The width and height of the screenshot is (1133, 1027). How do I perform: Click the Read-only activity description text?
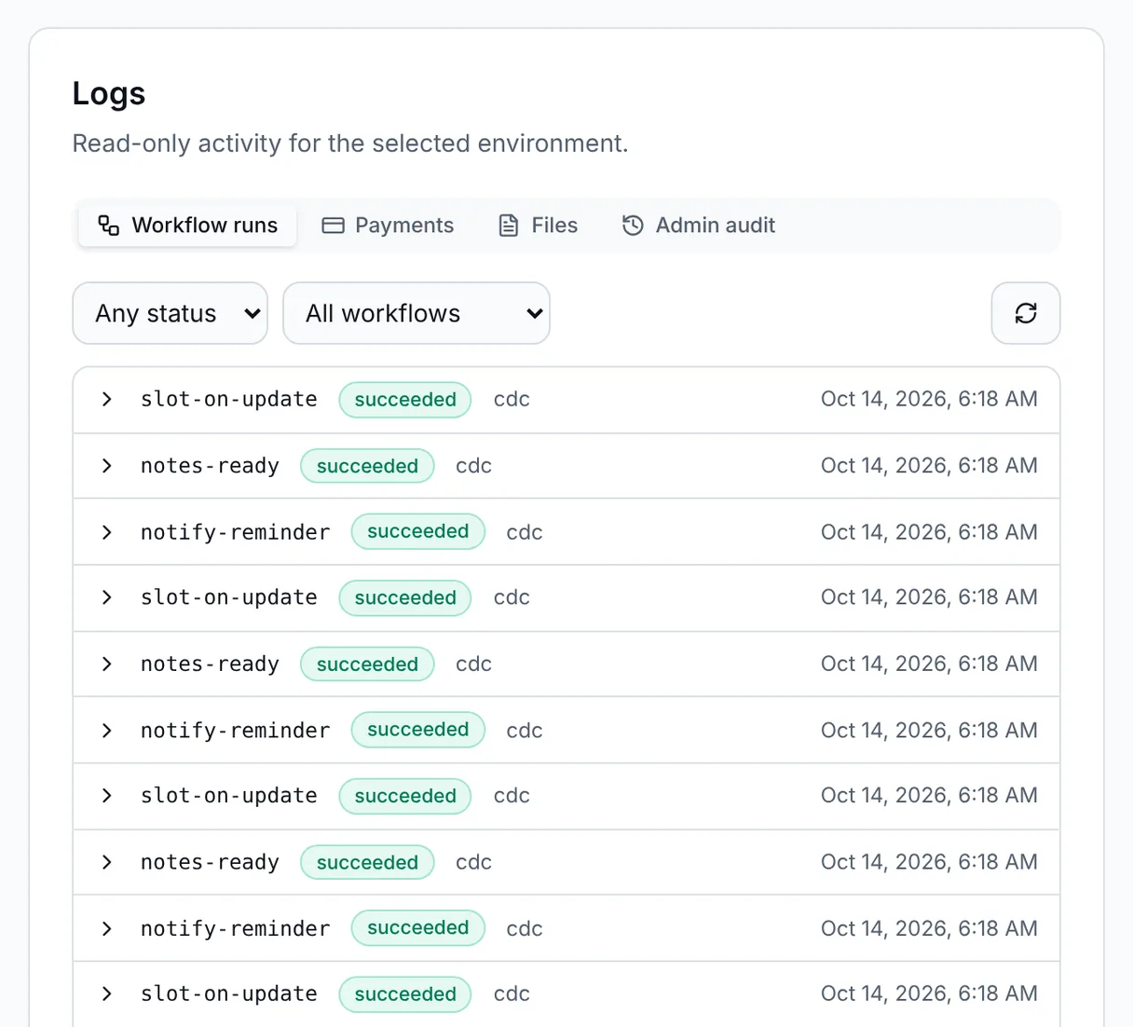coord(350,144)
